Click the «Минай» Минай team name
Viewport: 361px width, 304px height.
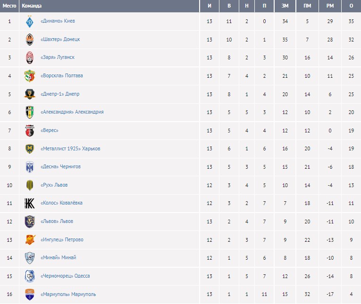pos(59,258)
